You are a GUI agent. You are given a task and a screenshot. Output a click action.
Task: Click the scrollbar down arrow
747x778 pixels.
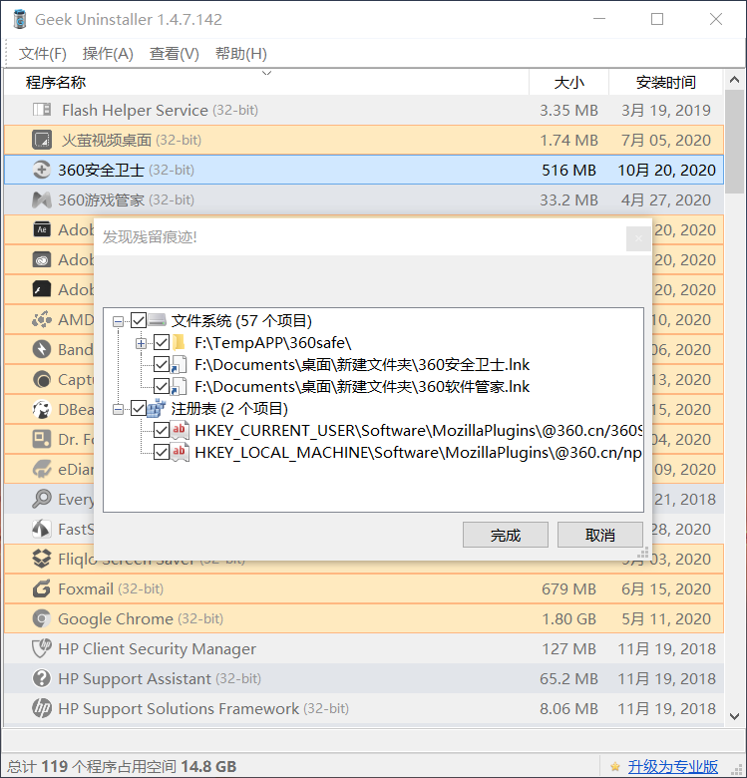[x=735, y=716]
